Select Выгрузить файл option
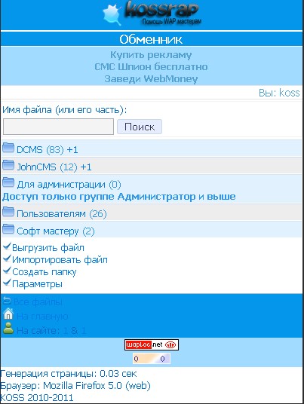The height and width of the screenshot is (404, 304). 48,248
